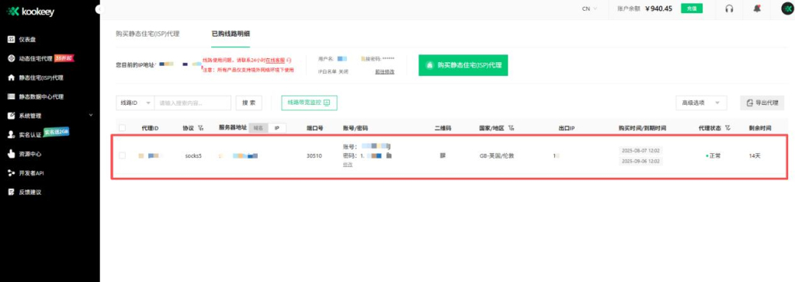
Task: Open the 线路ID search type dropdown
Action: pyautogui.click(x=135, y=103)
